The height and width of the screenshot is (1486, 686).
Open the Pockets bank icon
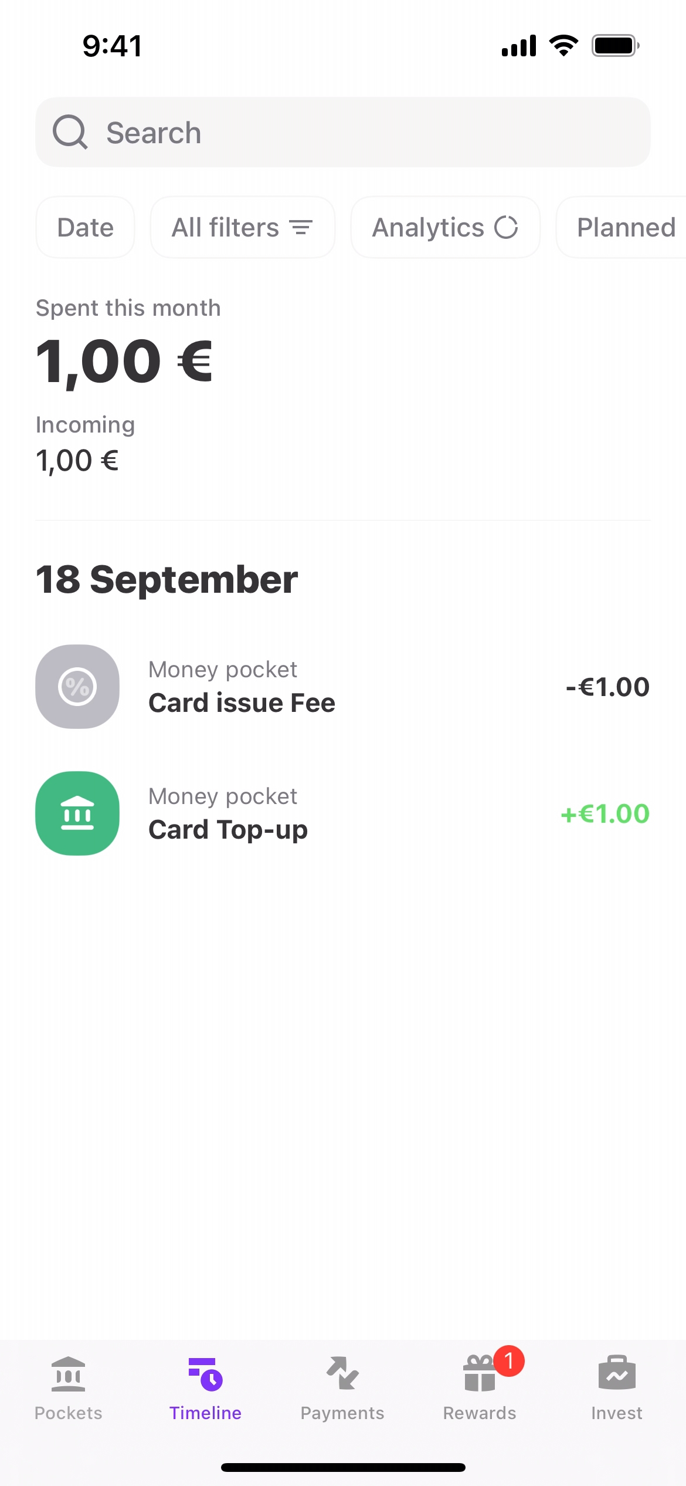69,1374
